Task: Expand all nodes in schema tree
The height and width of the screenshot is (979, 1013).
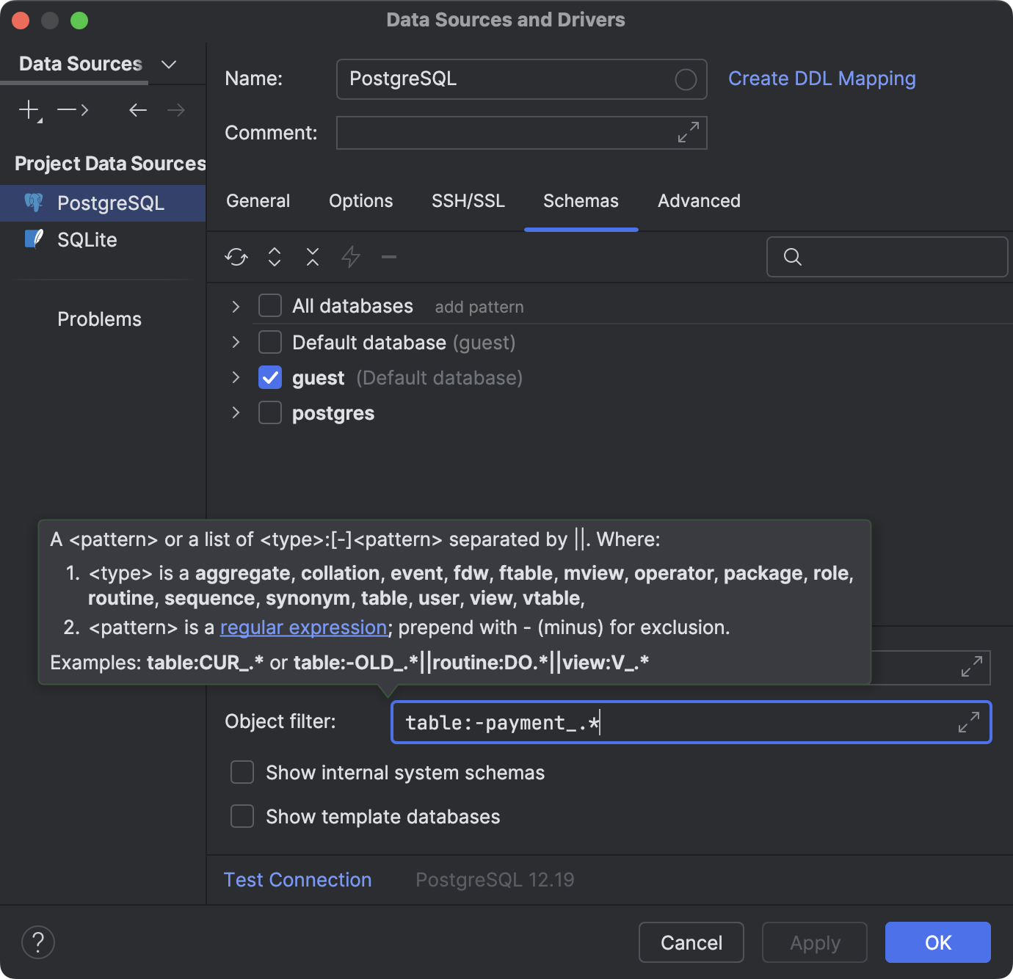Action: click(274, 257)
